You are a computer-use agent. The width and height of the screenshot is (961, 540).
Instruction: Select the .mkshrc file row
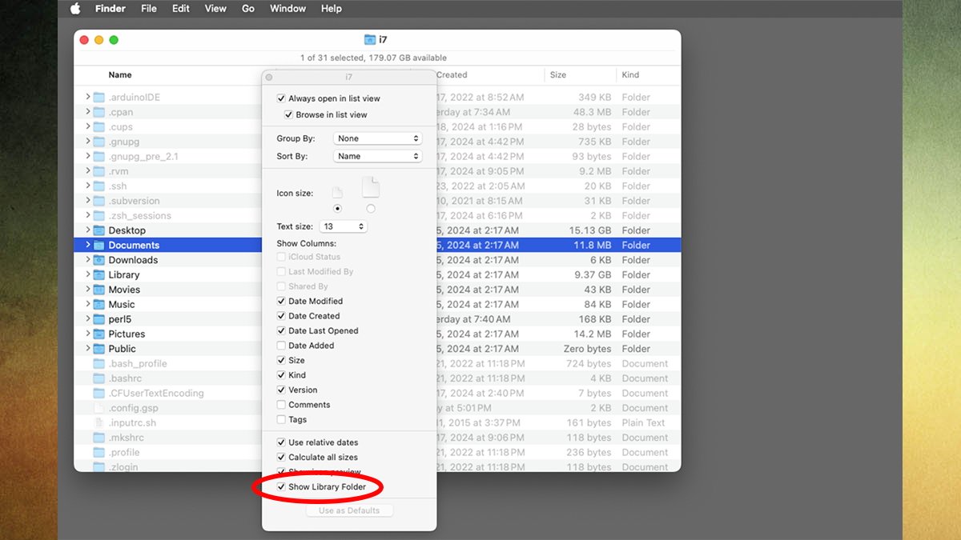[x=377, y=438]
